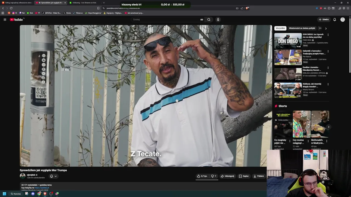
Task: Dislike the video with thumbs down
Action: coord(214,176)
